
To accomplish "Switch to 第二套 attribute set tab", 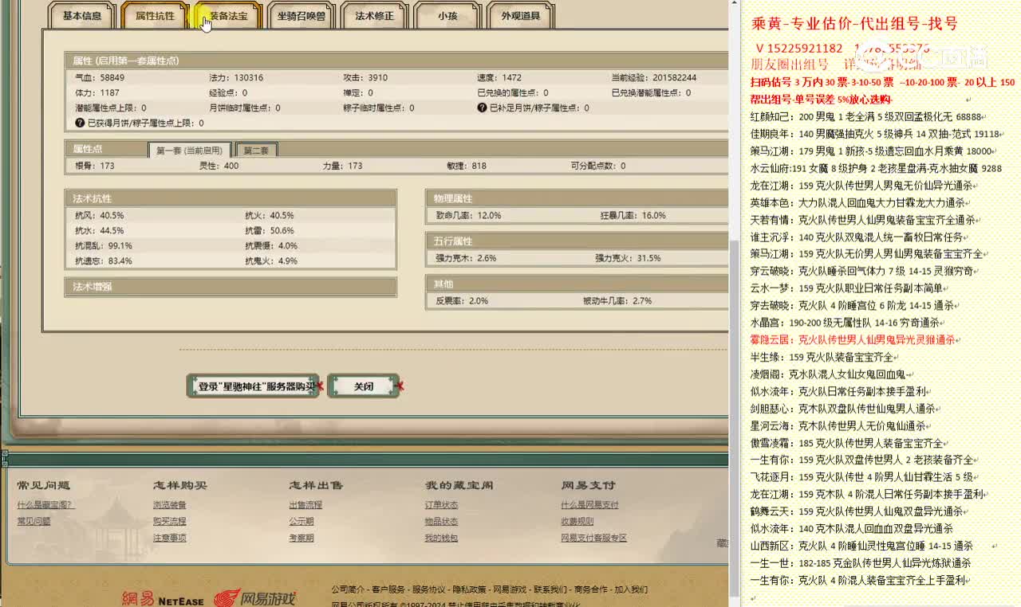I will [257, 150].
